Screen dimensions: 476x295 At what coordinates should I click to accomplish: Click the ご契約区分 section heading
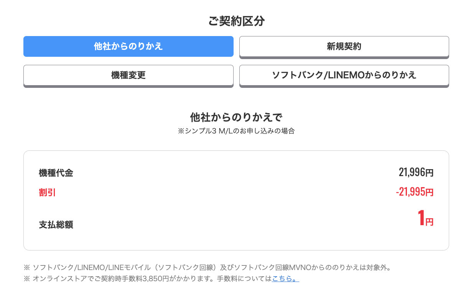[x=236, y=21]
